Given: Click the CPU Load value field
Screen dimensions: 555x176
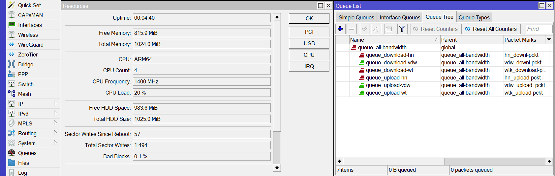Looking at the screenshot, I should 201,93.
